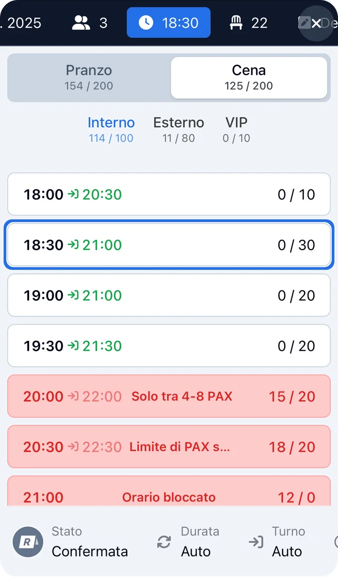Tap the Turno entry arrow icon
Image resolution: width=338 pixels, height=577 pixels.
pyautogui.click(x=256, y=542)
